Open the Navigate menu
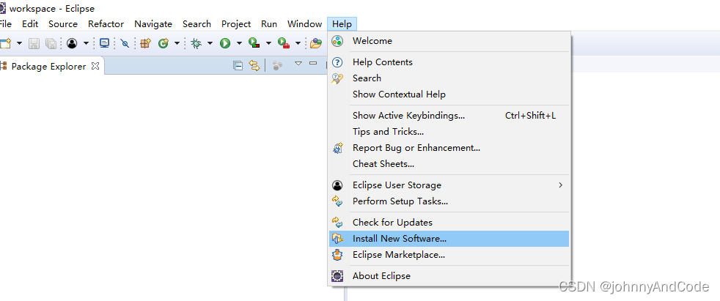This screenshot has height=301, width=720. click(153, 24)
